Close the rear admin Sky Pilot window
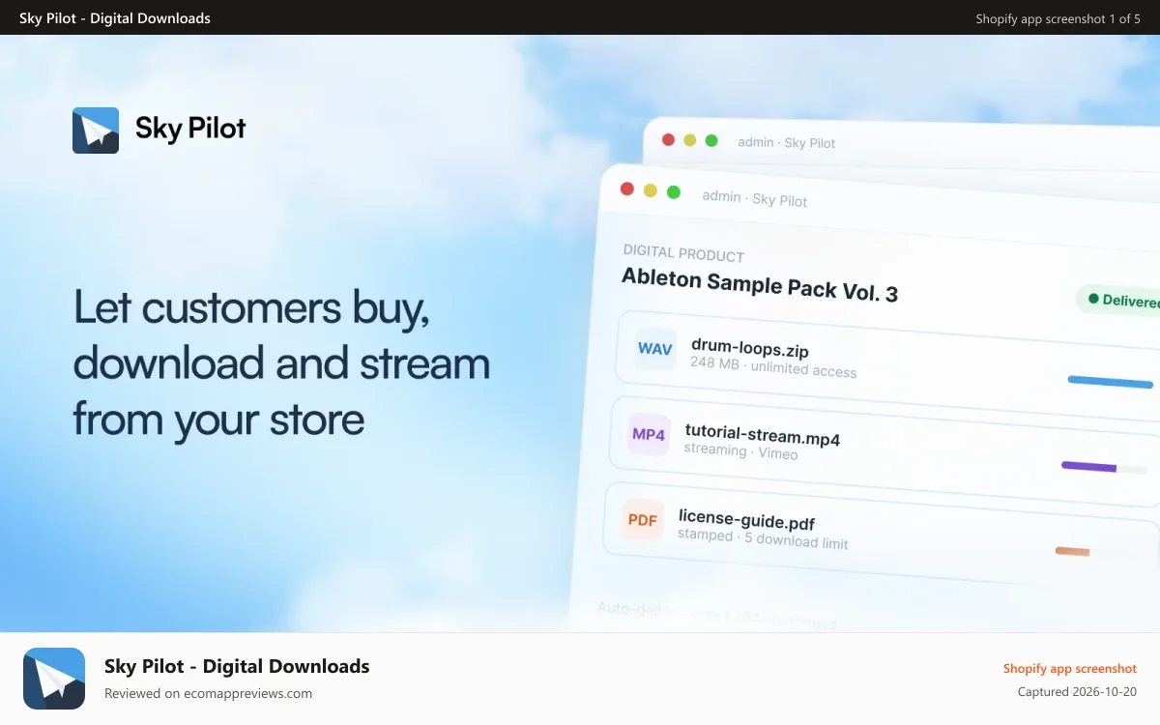This screenshot has height=725, width=1160. point(668,139)
